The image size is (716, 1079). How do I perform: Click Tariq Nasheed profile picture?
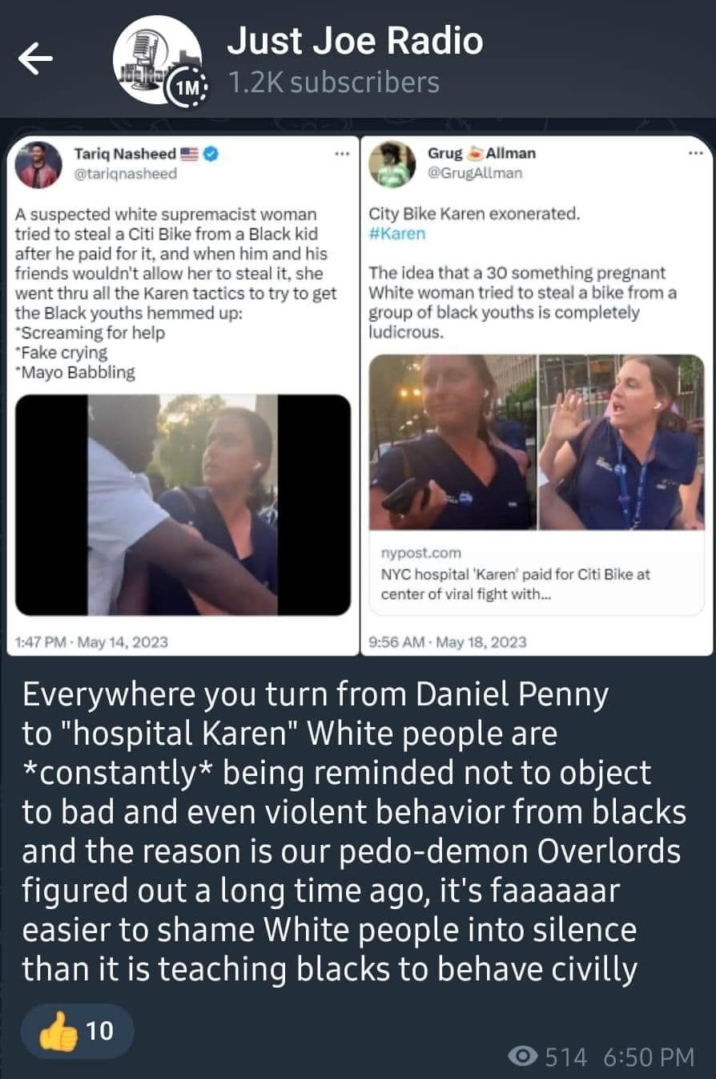coord(38,164)
